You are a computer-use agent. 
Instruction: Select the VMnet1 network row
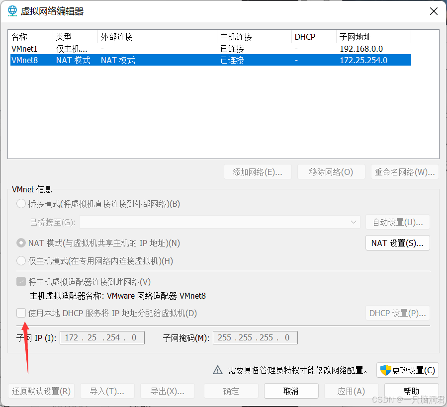211,49
